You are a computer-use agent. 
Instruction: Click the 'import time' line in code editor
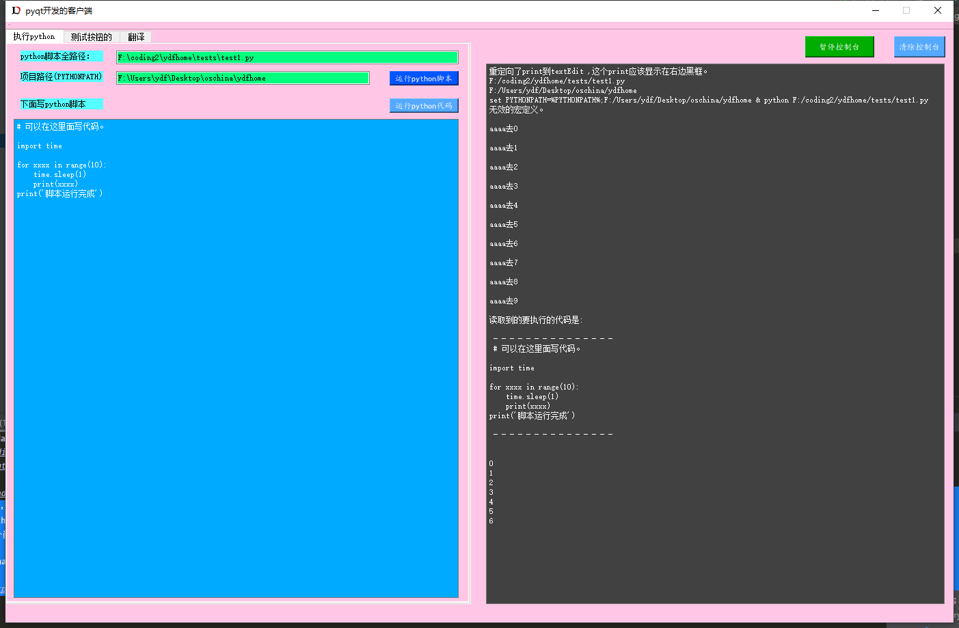click(40, 146)
